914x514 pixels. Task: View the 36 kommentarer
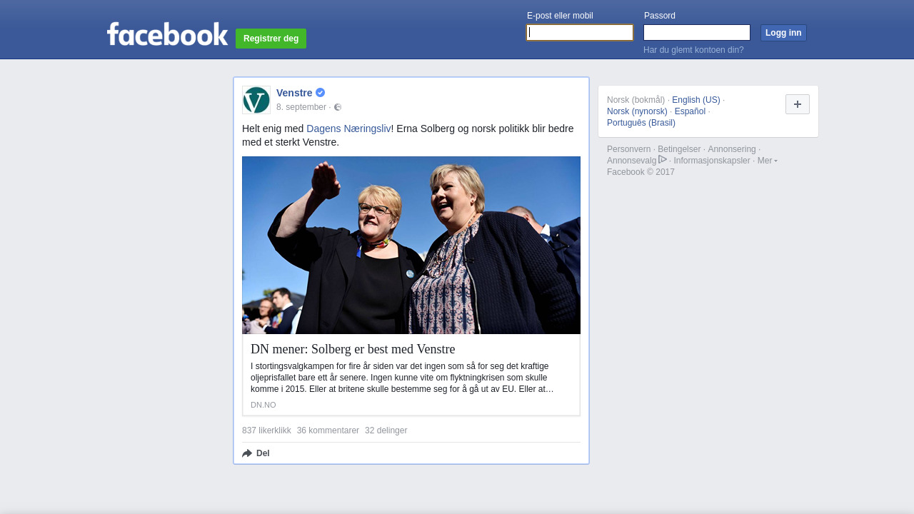click(328, 430)
